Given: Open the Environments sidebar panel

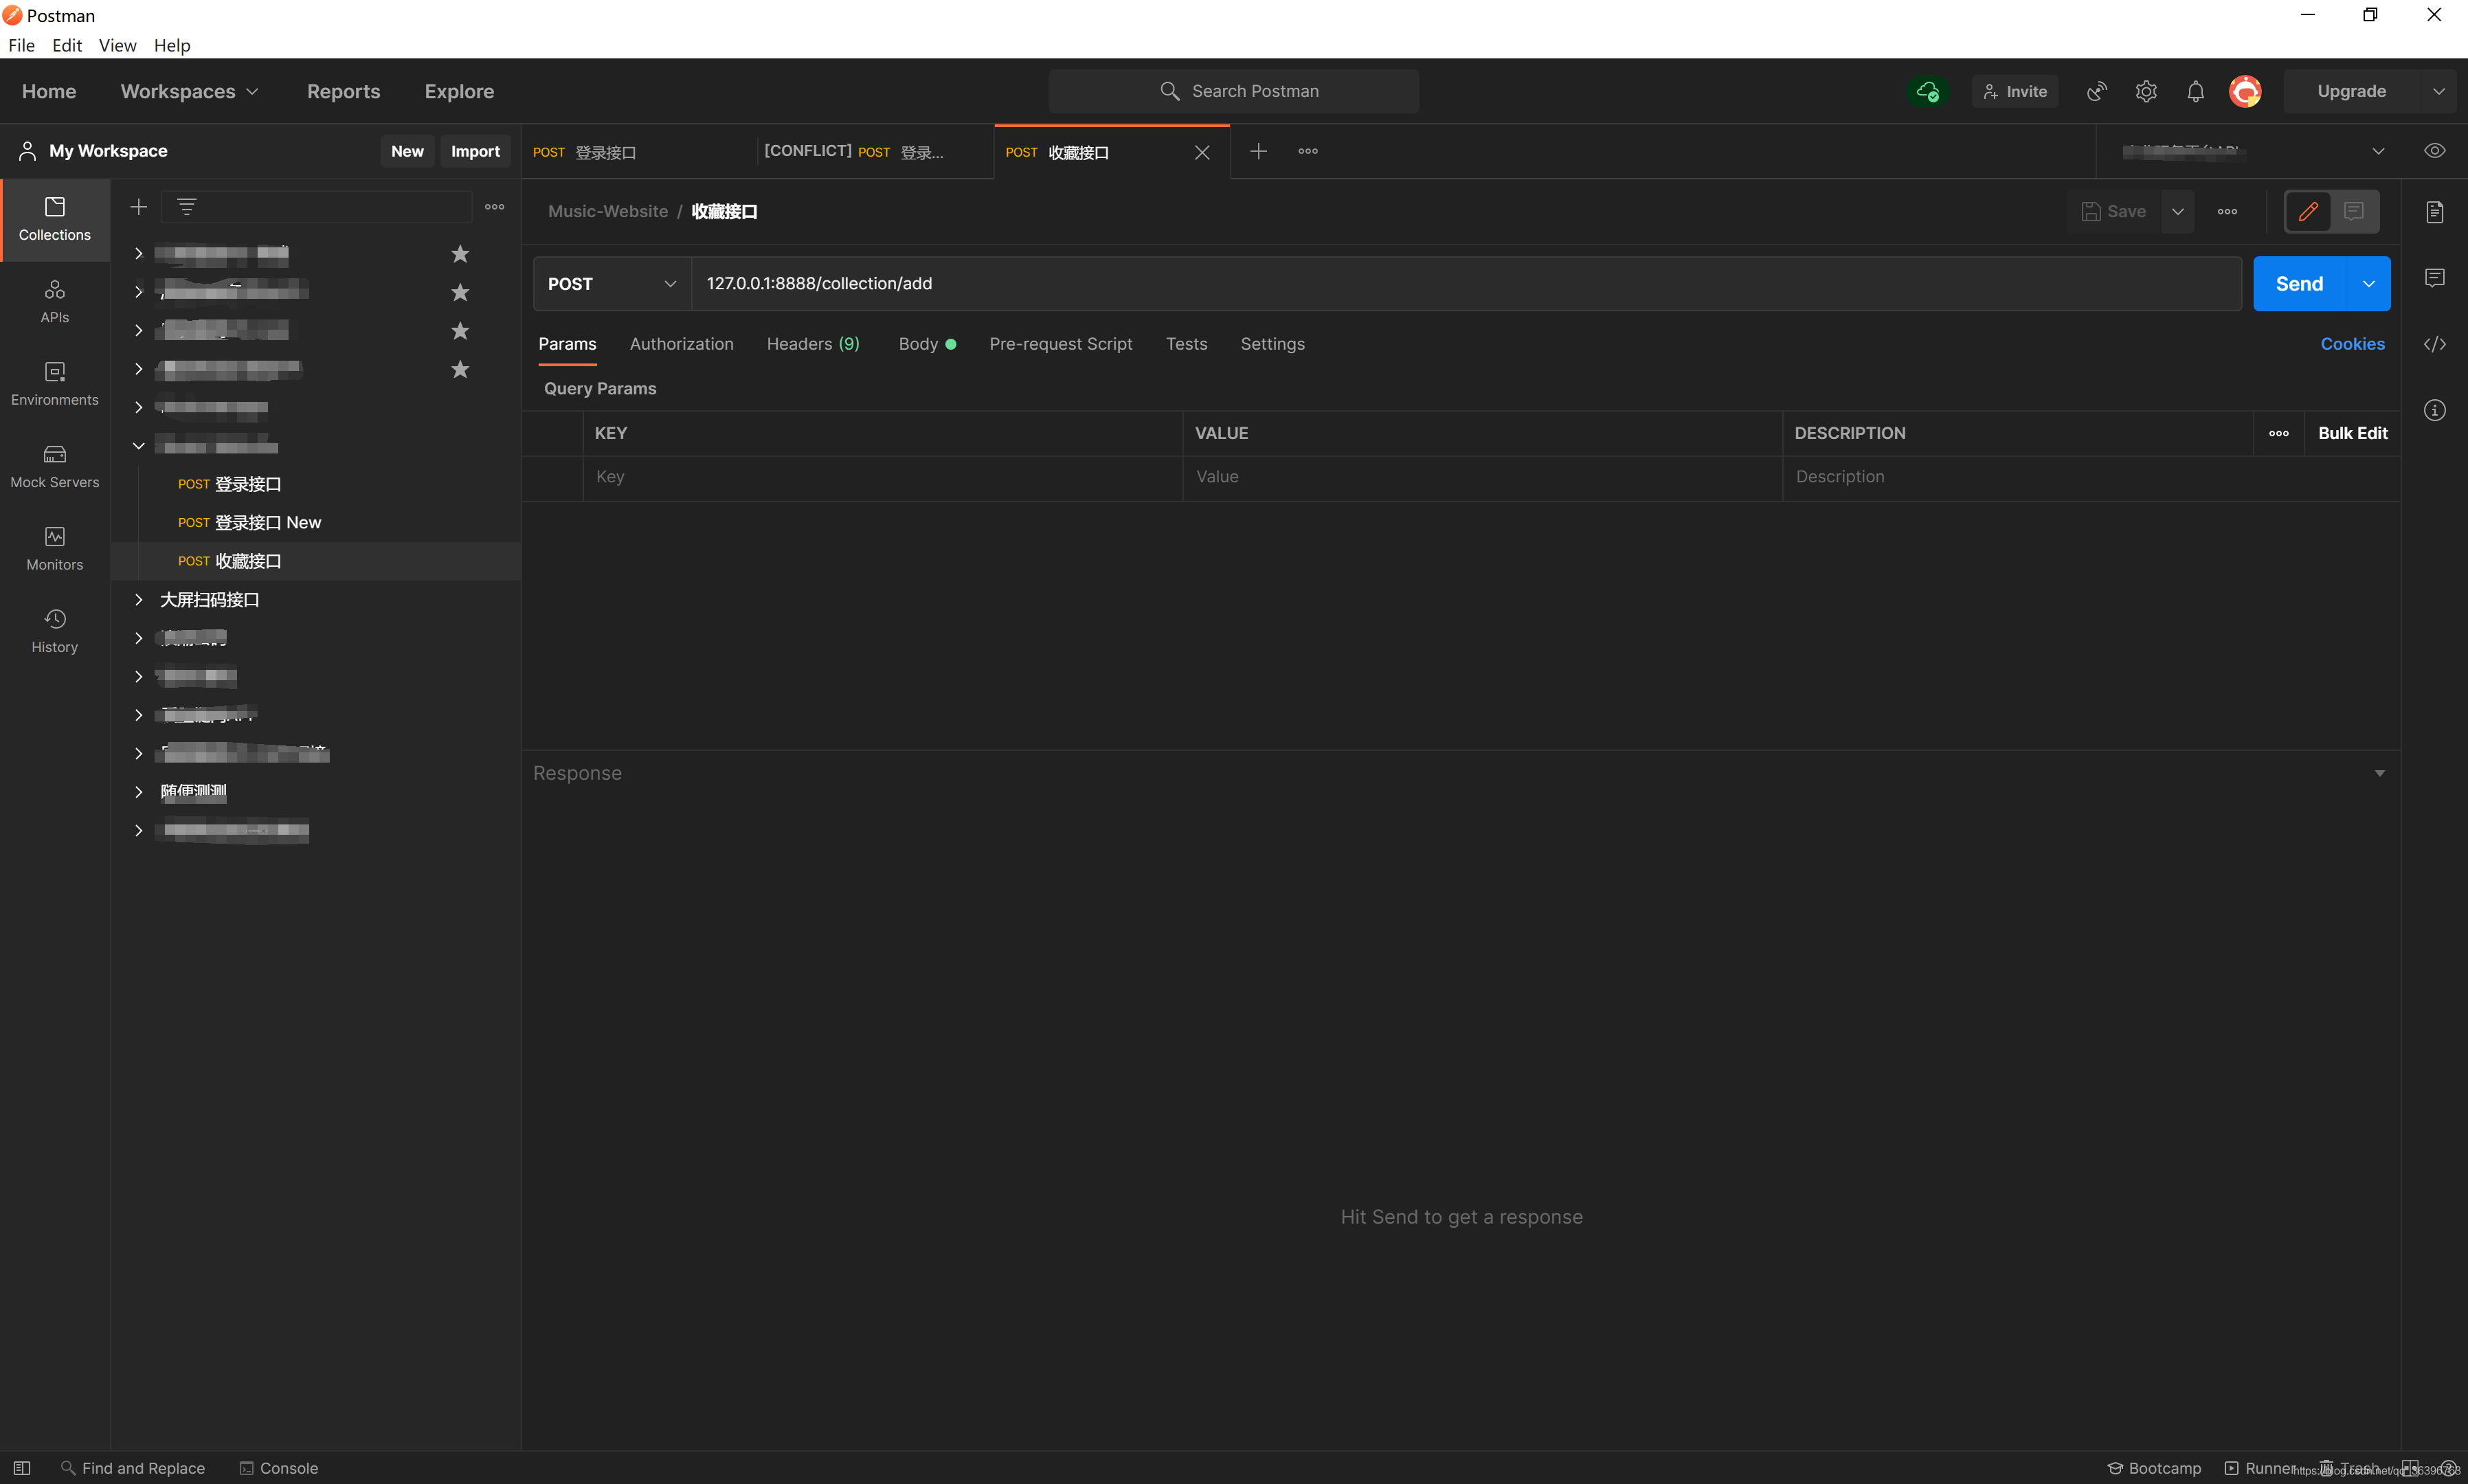Looking at the screenshot, I should pos(55,384).
